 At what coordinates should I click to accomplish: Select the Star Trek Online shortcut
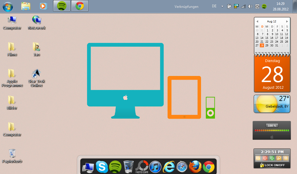click(37, 78)
